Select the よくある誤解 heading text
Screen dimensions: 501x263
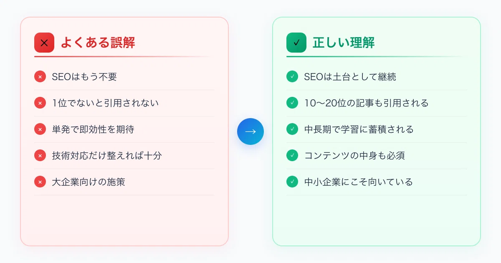(x=98, y=43)
